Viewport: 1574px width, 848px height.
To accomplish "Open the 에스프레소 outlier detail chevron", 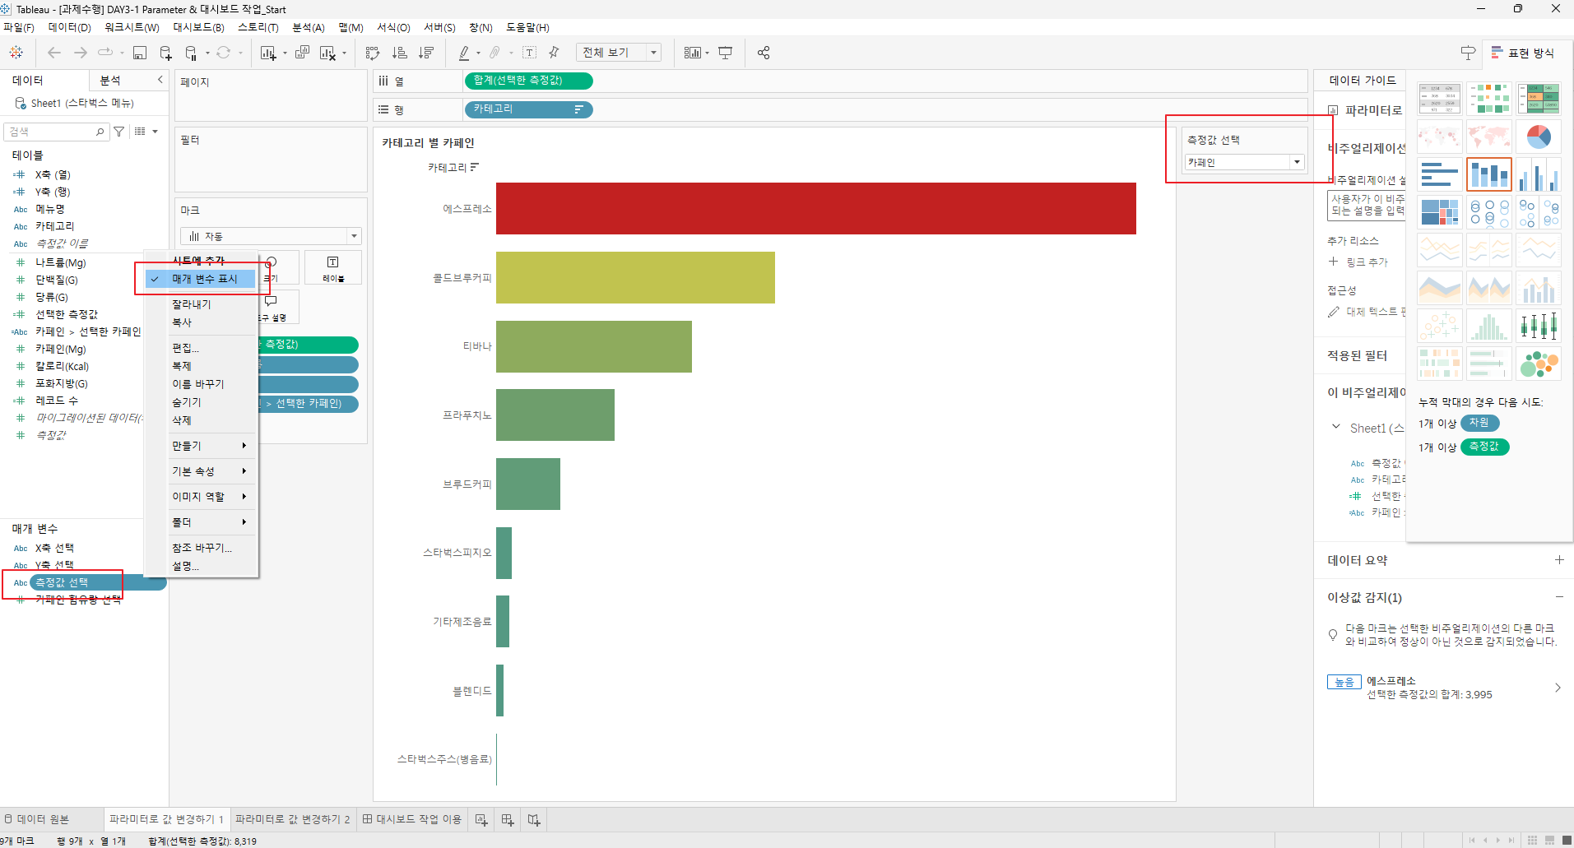I will pos(1557,688).
